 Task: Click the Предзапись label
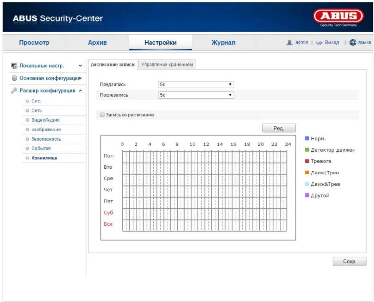tap(113, 84)
